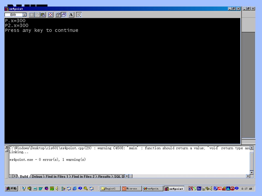The width and height of the screenshot is (262, 196).
Task: Click the 'P2.x=300' console line
Action: tap(17, 26)
